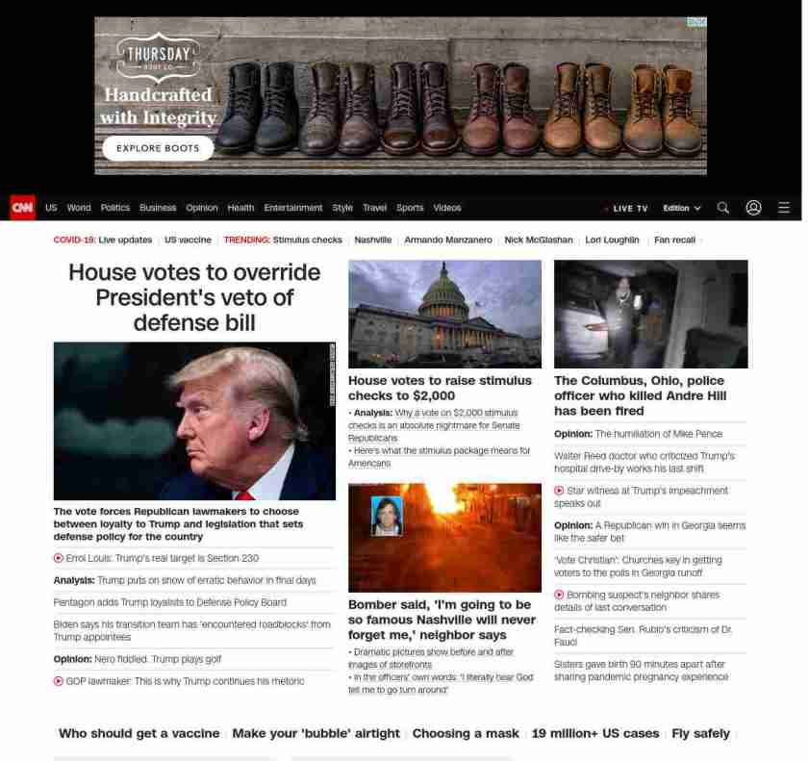Viewport: 808px width, 761px height.
Task: Open COVID-19 Live updates link
Action: coord(124,240)
